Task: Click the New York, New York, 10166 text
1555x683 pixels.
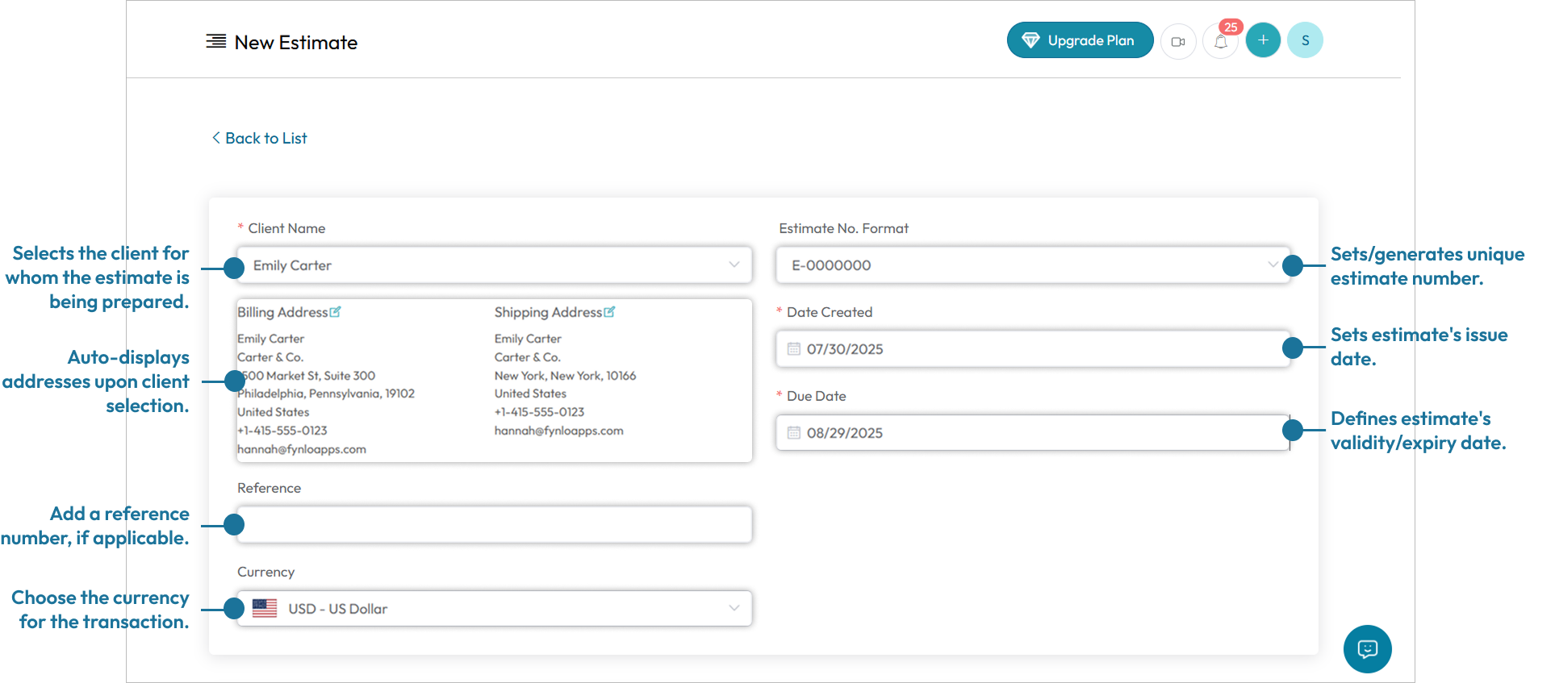Action: click(565, 376)
